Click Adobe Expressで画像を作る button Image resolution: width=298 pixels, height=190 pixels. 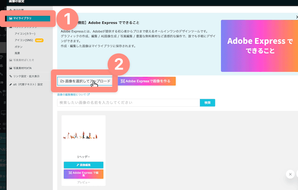[147, 81]
